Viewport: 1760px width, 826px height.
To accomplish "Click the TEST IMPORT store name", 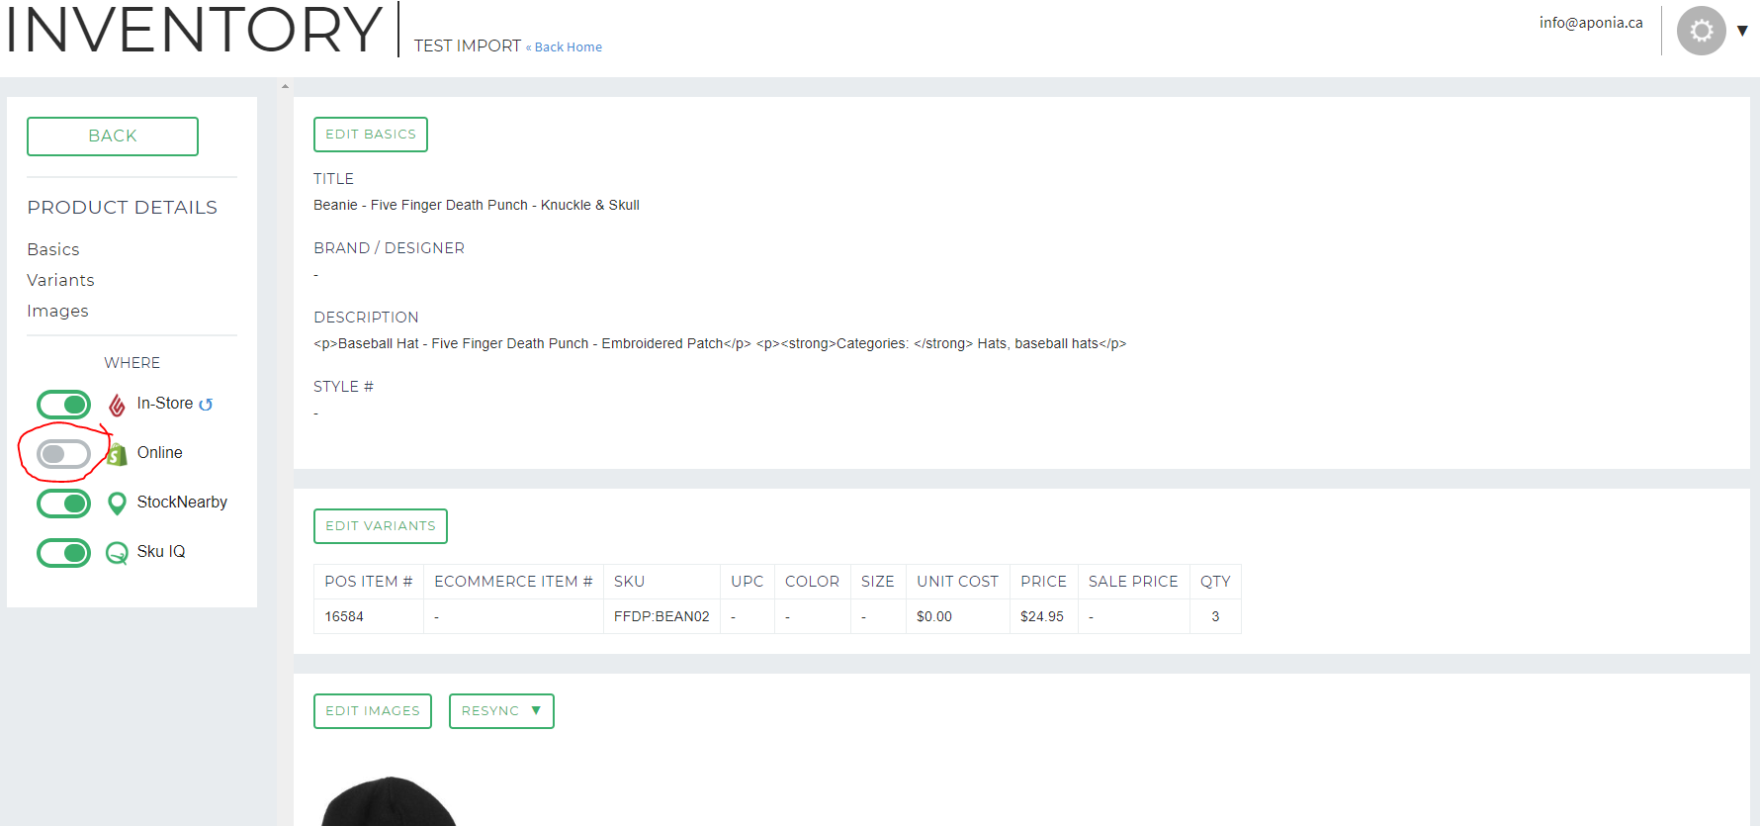I will [467, 46].
